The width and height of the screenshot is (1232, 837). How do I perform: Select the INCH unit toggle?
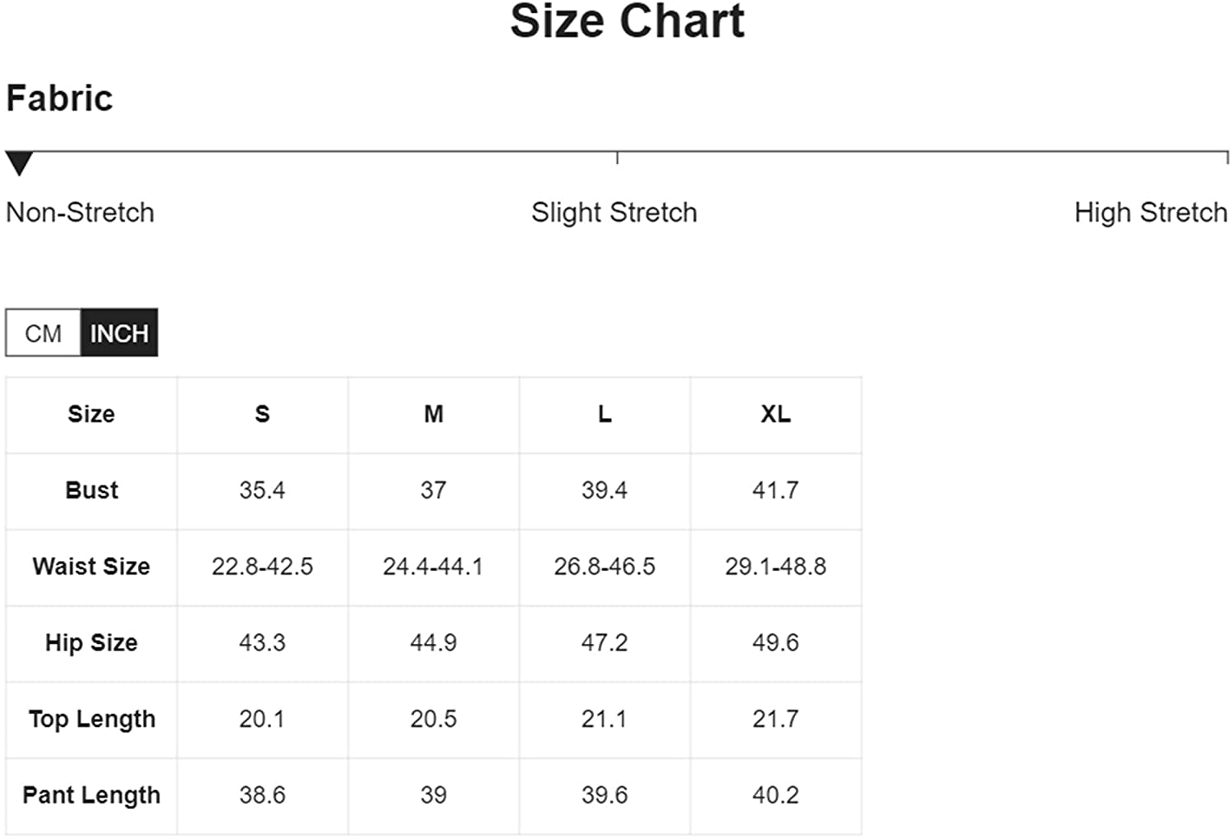click(x=119, y=333)
